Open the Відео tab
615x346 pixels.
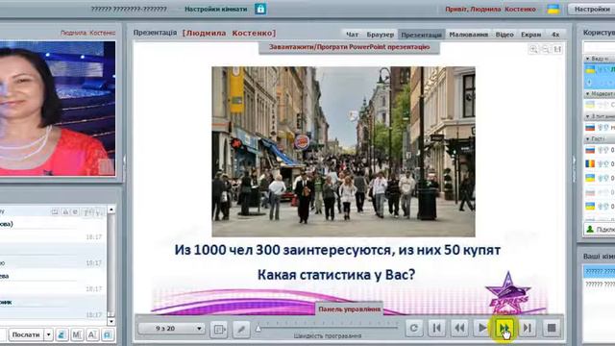click(x=504, y=35)
